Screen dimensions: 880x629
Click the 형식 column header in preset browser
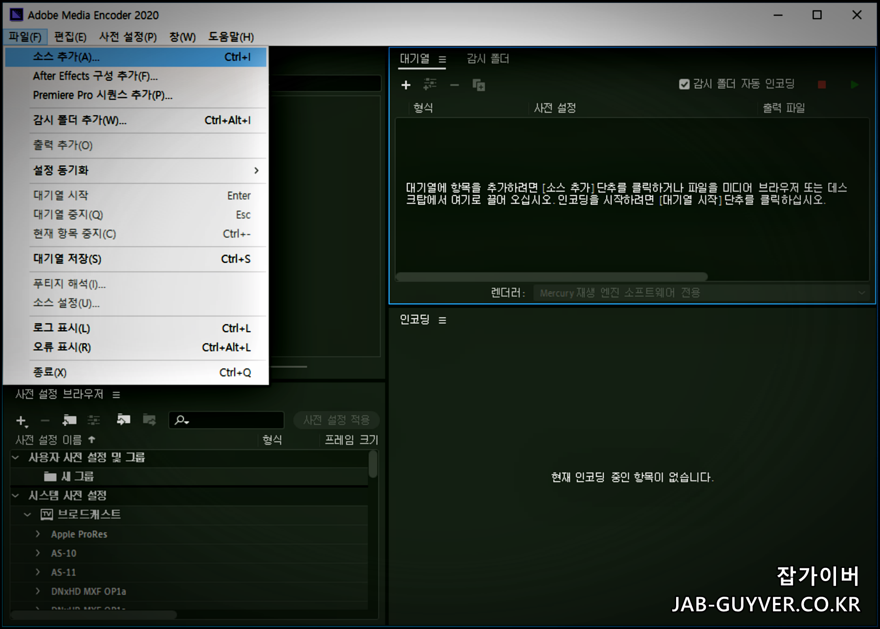pos(272,440)
